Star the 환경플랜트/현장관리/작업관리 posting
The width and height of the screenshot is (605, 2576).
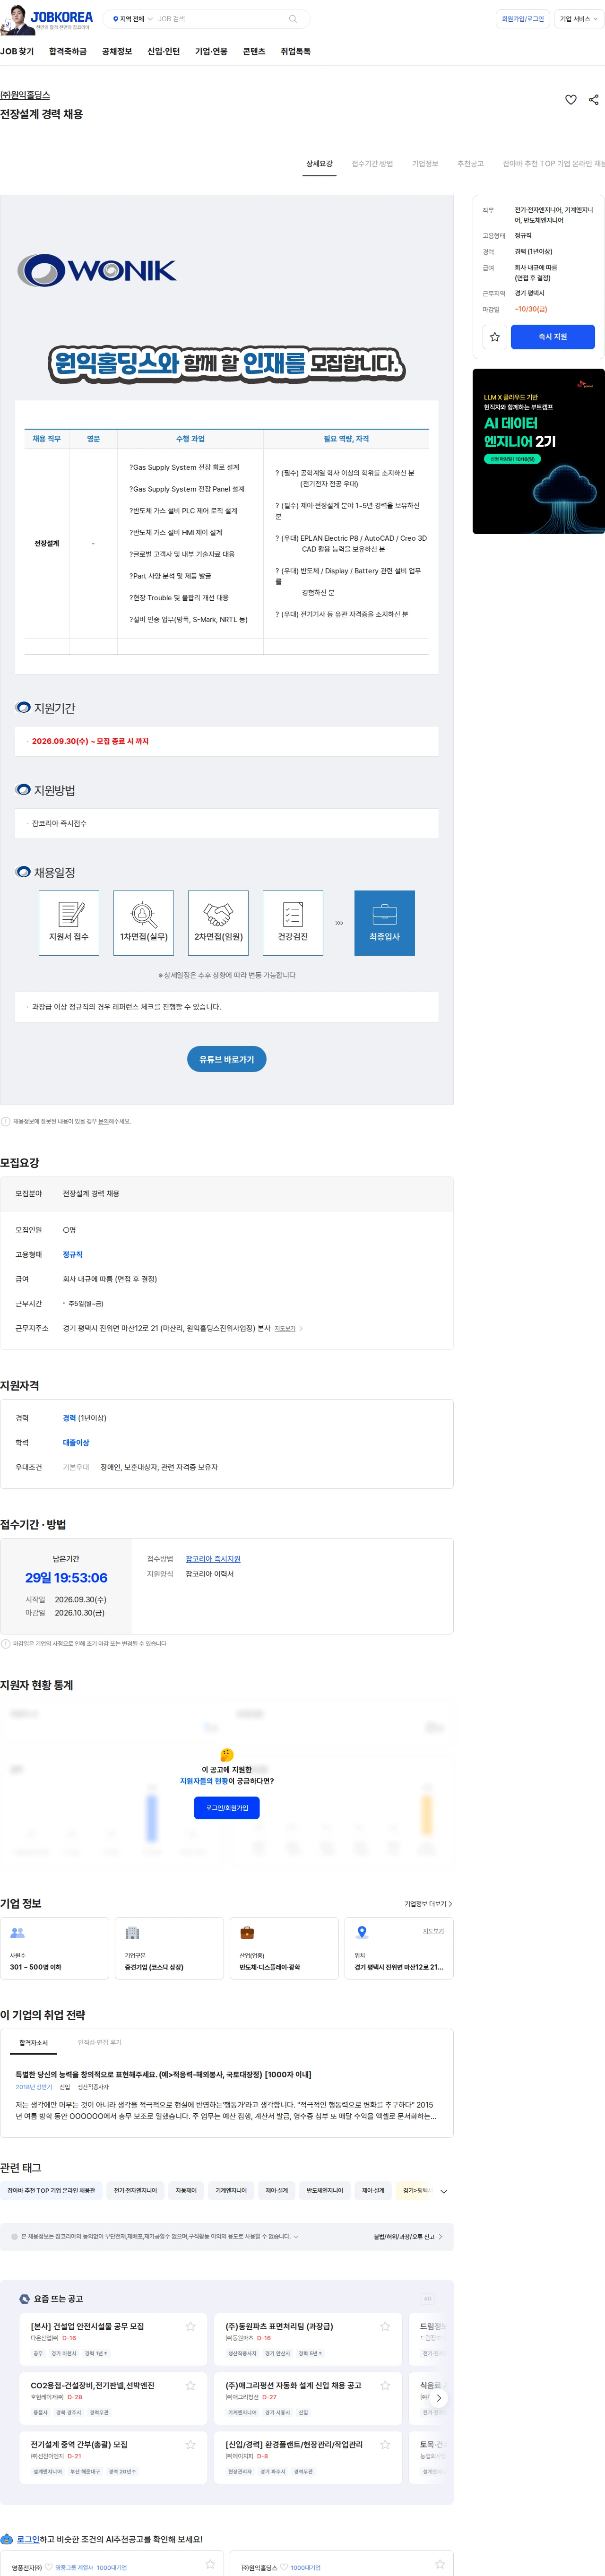coord(385,2444)
